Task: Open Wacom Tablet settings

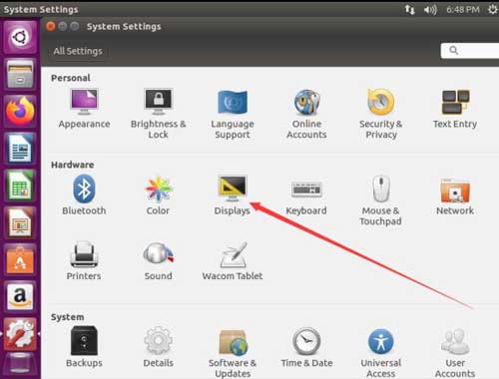Action: tap(233, 260)
